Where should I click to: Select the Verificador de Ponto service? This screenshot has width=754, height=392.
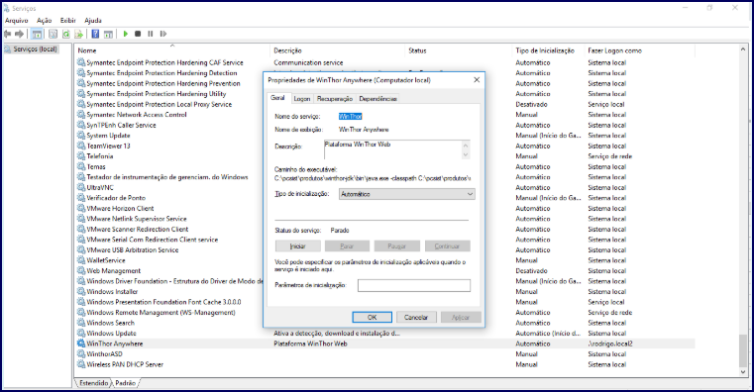116,197
